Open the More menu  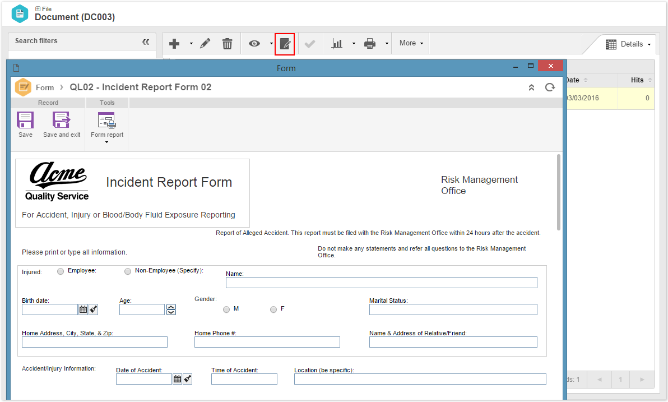411,43
